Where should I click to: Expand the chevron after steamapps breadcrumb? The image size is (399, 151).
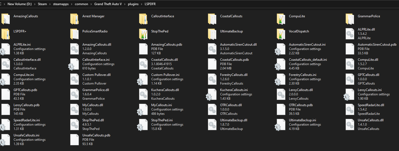[72, 4]
